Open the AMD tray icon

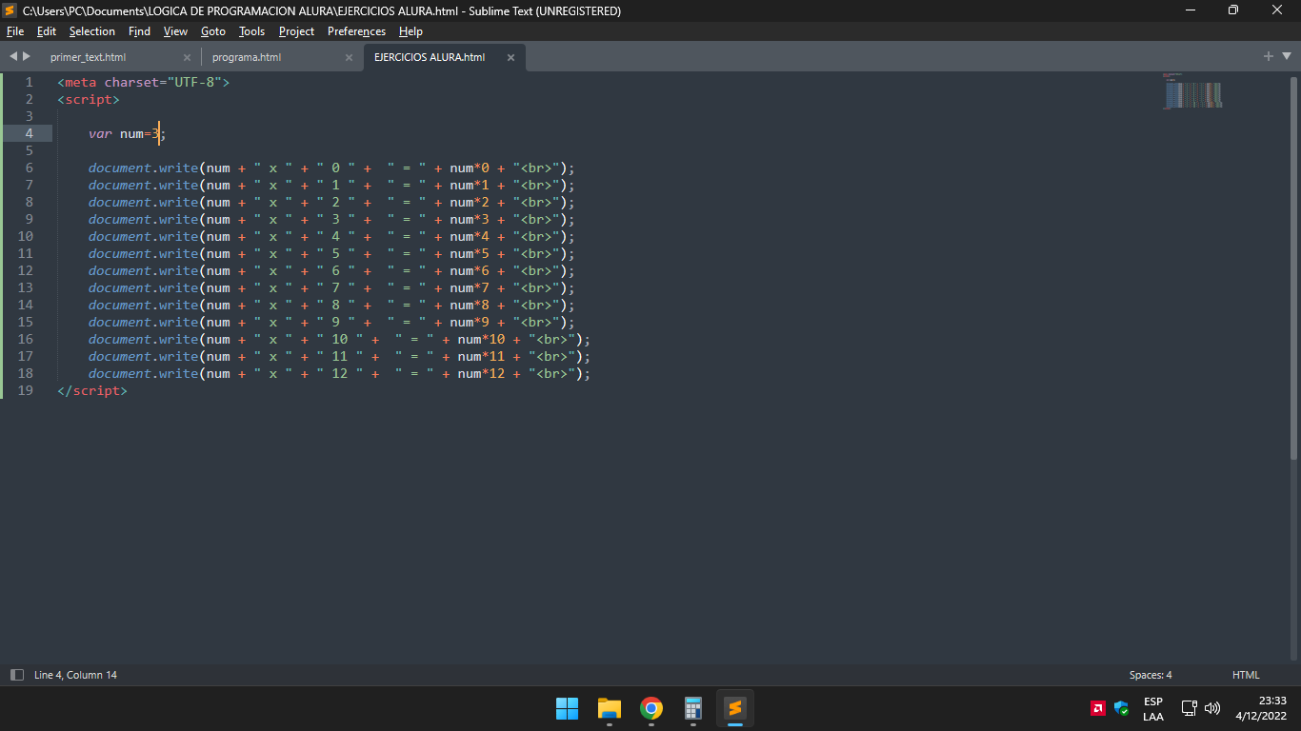[1098, 708]
